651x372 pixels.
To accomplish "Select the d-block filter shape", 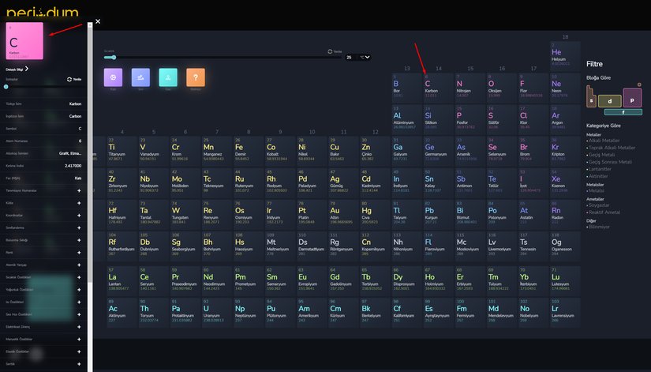I will 609,100.
